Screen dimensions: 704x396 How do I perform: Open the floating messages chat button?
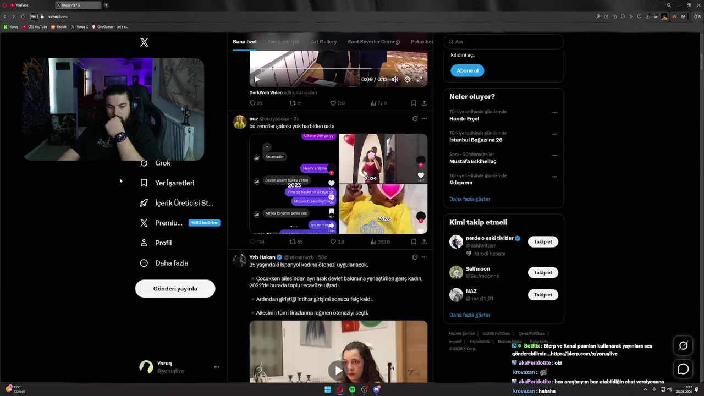[x=683, y=369]
